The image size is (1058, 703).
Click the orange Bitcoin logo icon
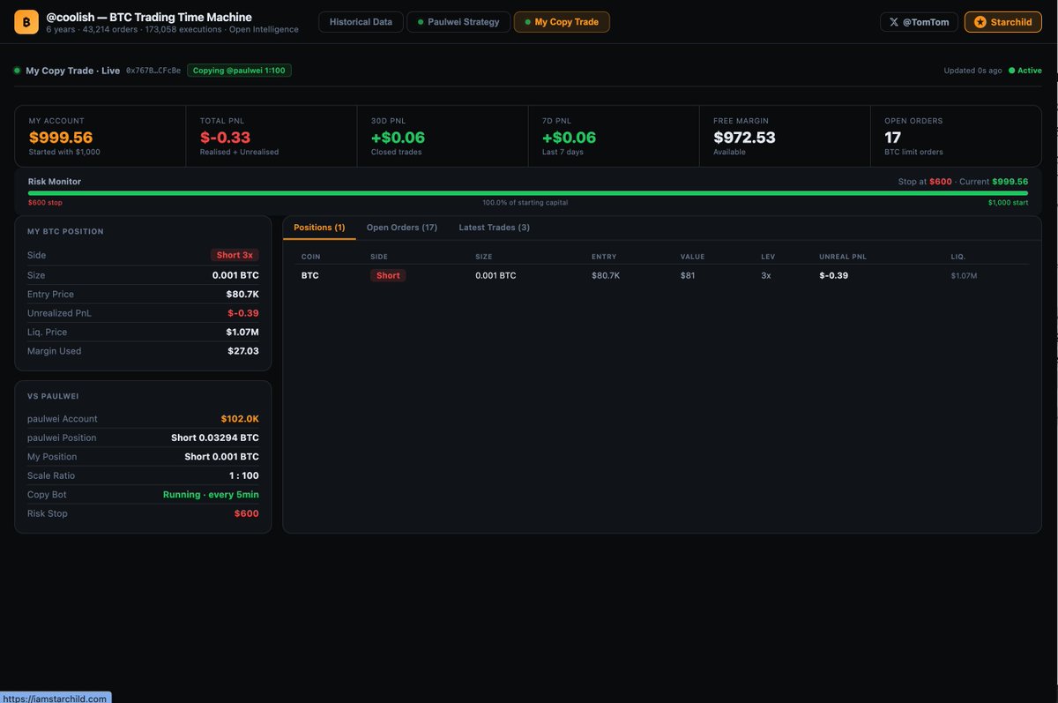point(26,22)
